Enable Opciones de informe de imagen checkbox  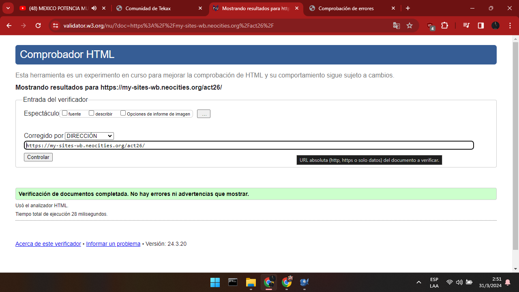pyautogui.click(x=123, y=113)
